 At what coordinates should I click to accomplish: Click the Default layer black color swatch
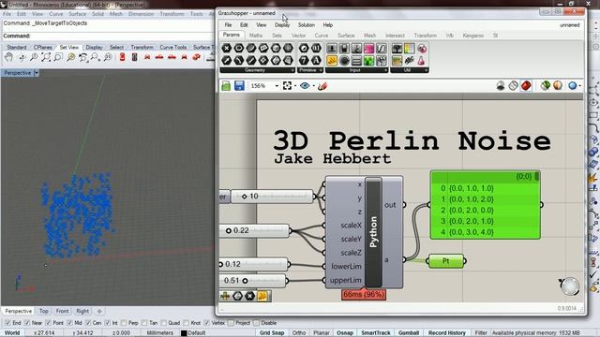point(184,333)
